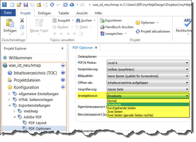Click the Open folder icon in title bar
The height and width of the screenshot is (142, 196).
(19, 5)
